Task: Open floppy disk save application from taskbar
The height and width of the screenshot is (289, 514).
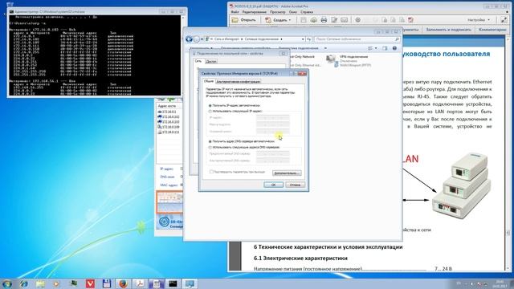Action: [107, 283]
